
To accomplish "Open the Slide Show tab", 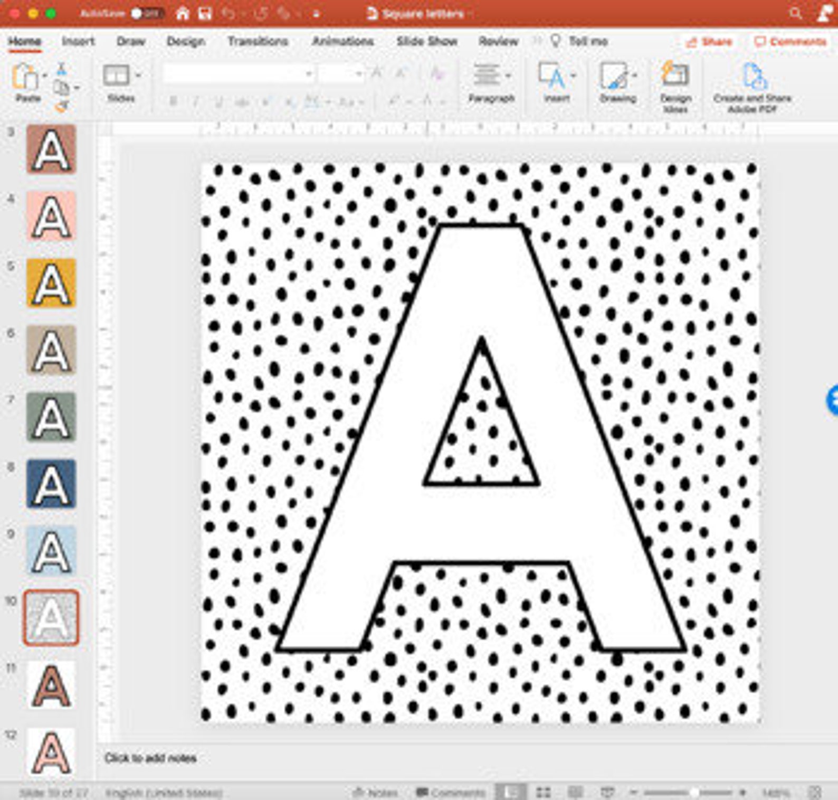I will (427, 41).
